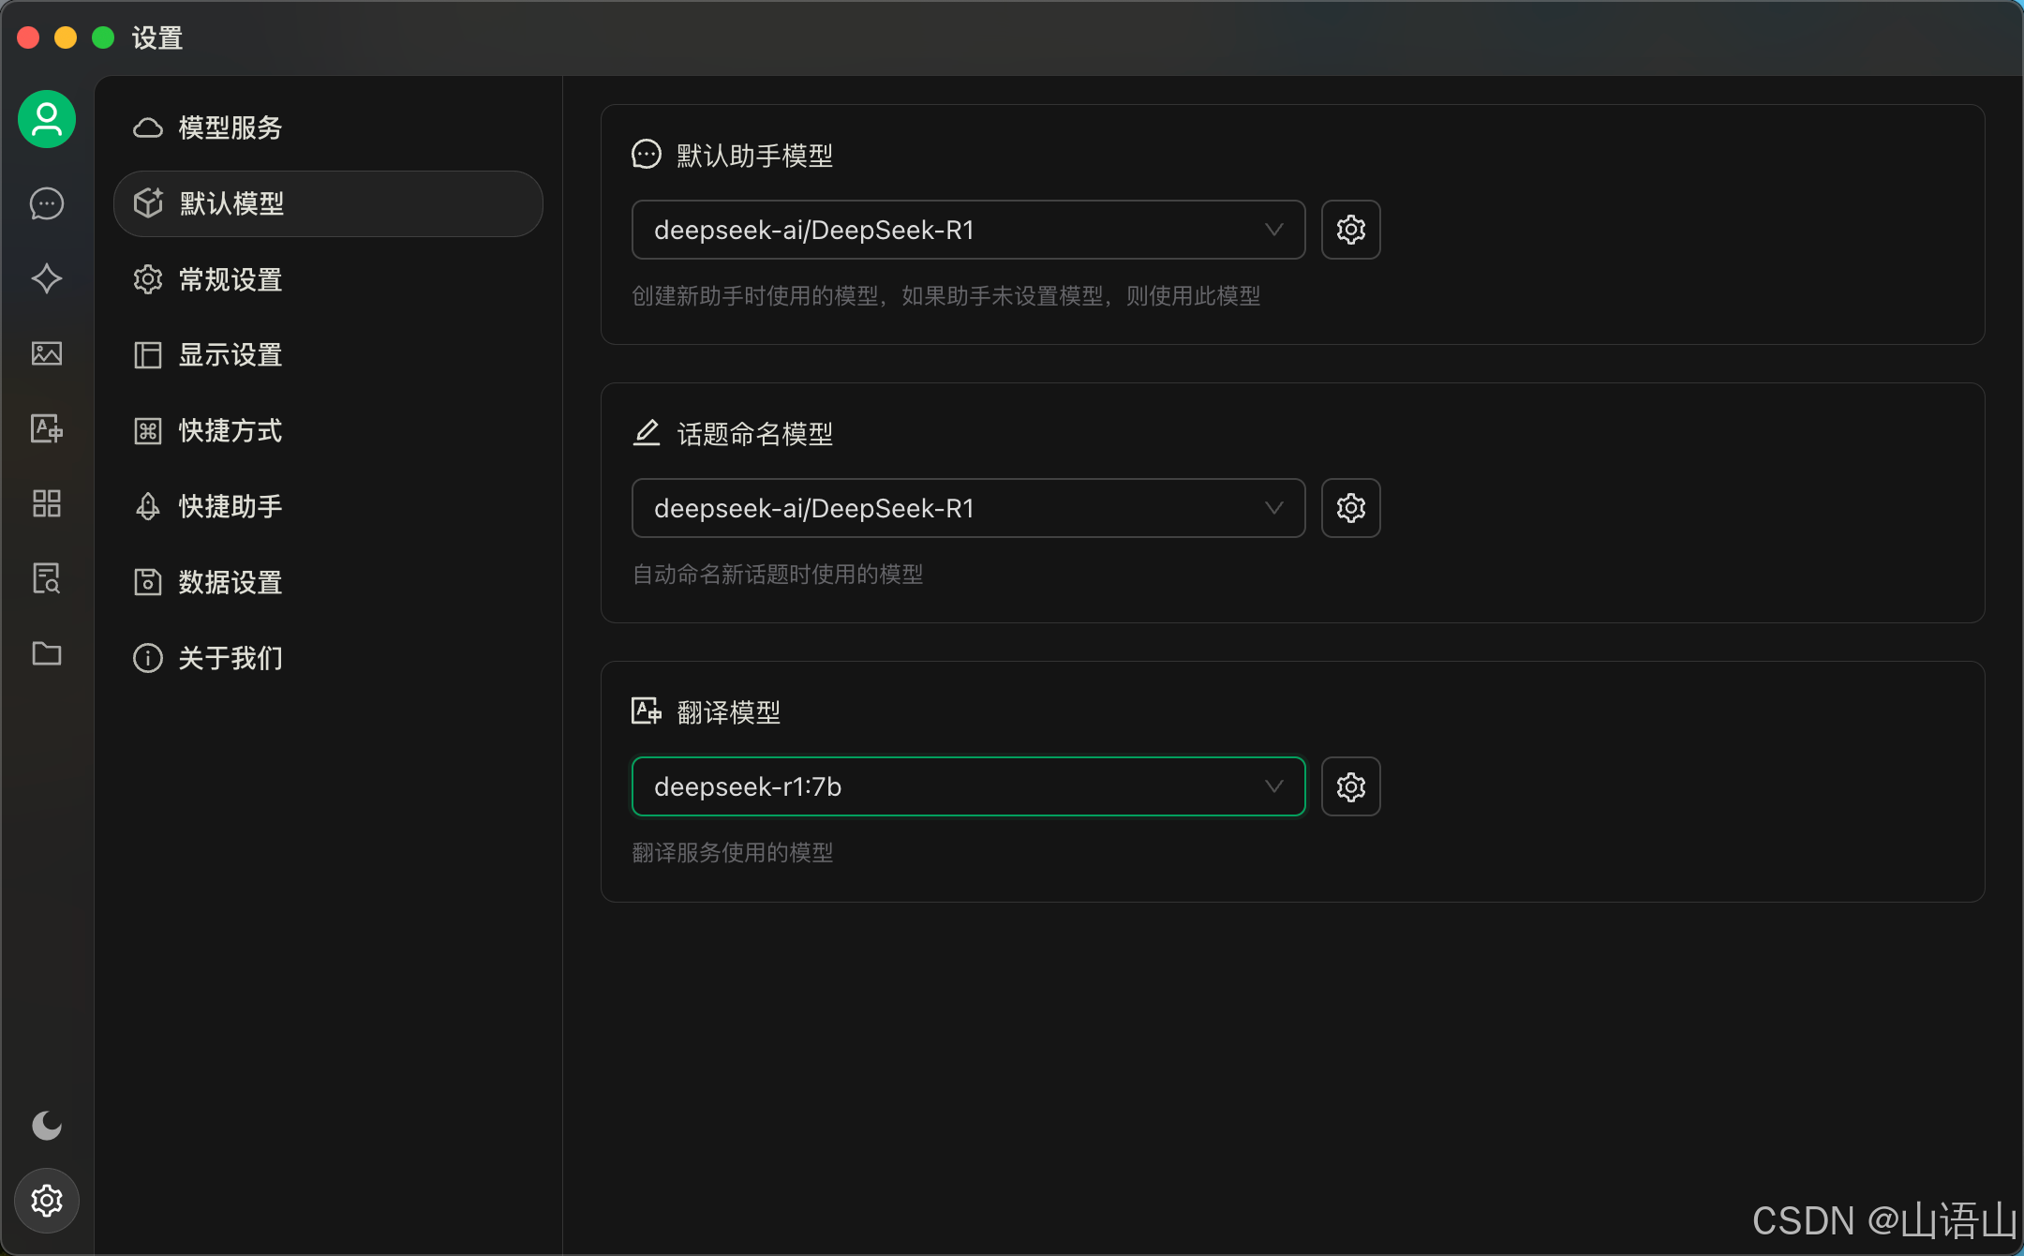Click the green user avatar icon

point(47,119)
